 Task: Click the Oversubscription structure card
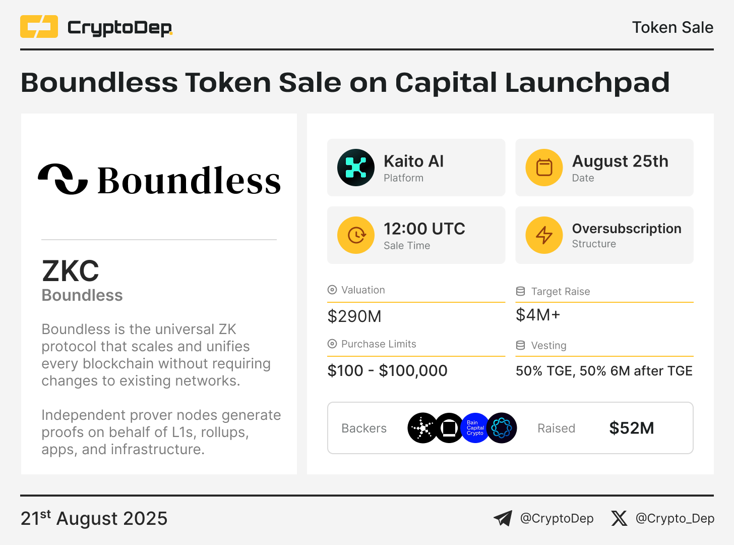tap(604, 235)
